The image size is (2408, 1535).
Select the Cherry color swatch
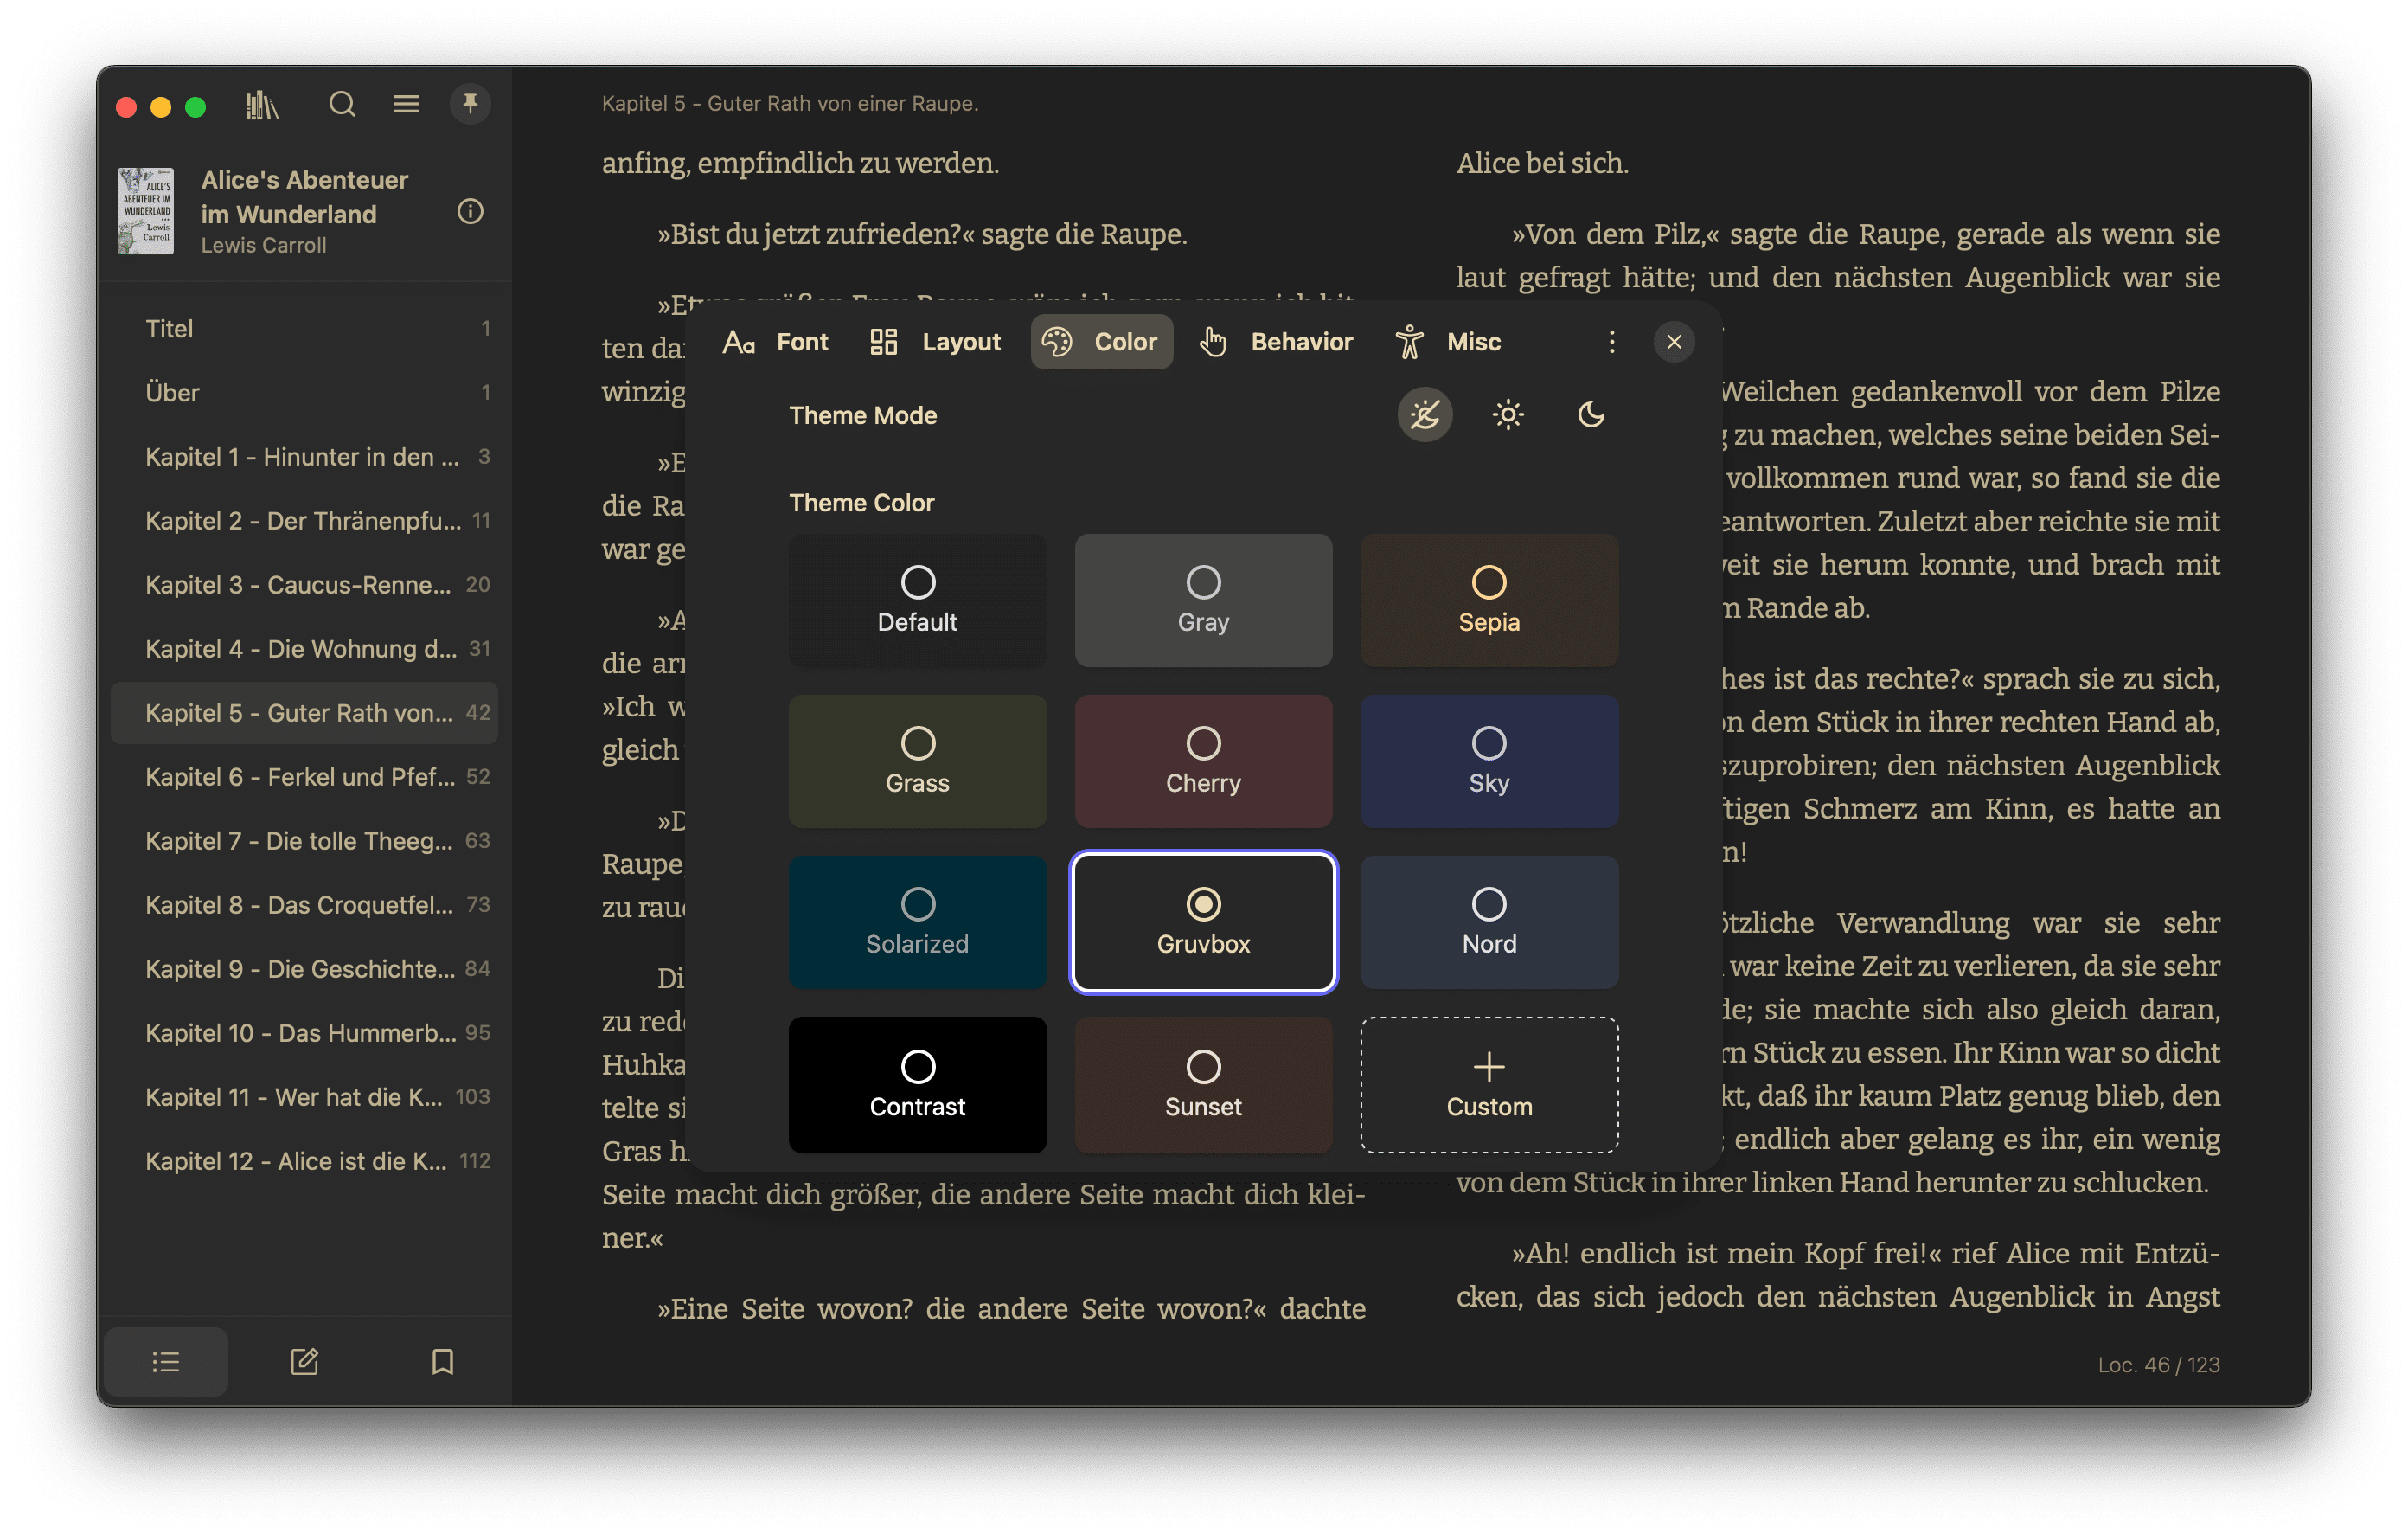(1203, 761)
